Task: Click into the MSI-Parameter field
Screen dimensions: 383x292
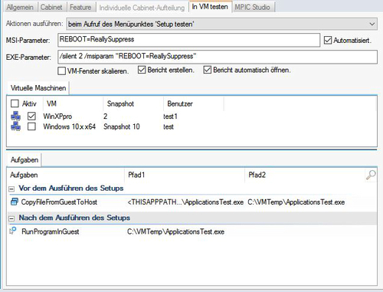Action: (188, 40)
